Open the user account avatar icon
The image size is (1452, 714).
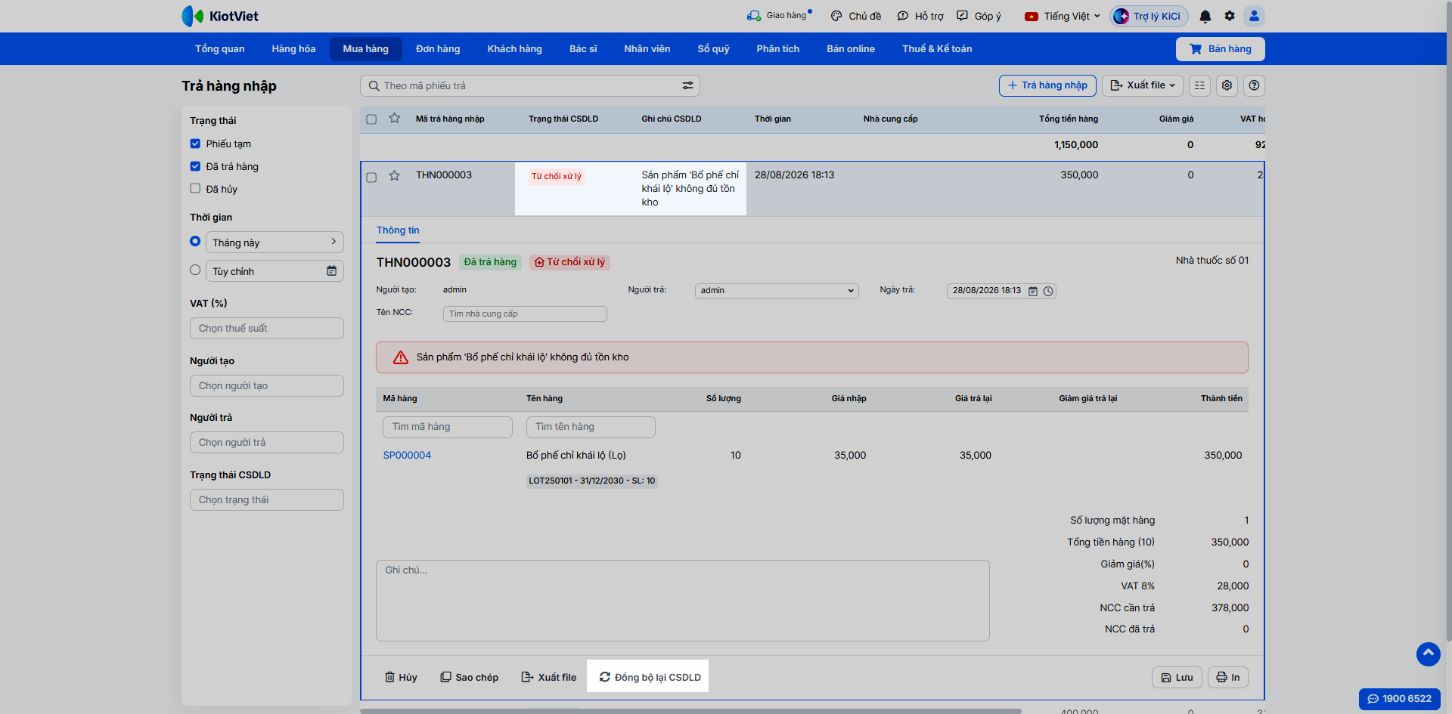coord(1254,16)
